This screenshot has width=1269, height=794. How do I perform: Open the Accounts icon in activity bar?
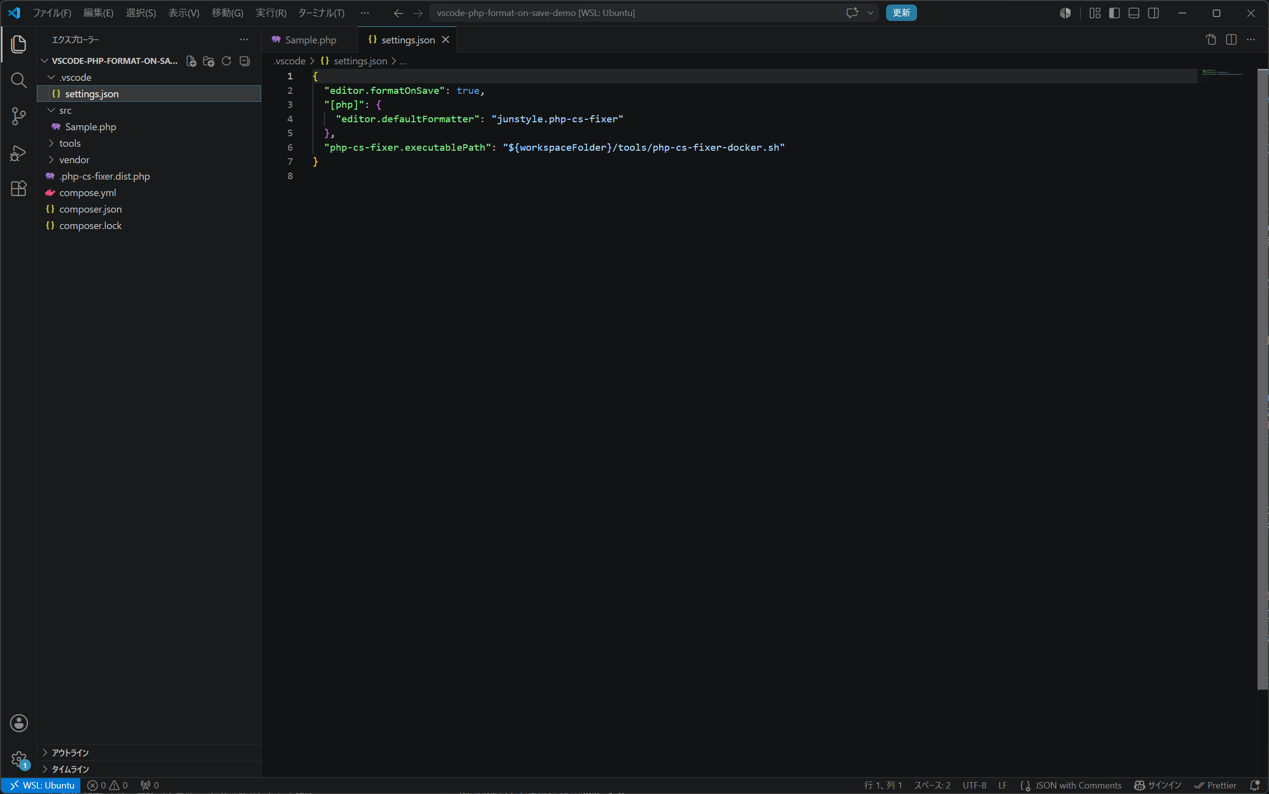(19, 723)
